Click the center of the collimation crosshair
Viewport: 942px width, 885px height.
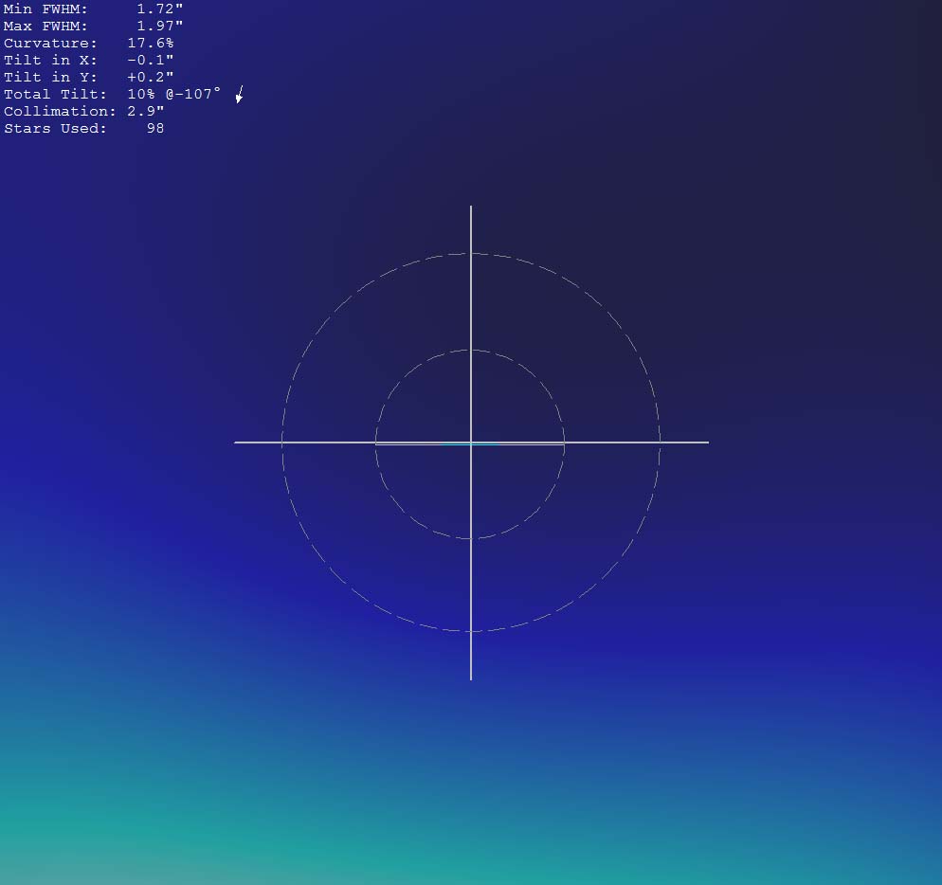(471, 442)
